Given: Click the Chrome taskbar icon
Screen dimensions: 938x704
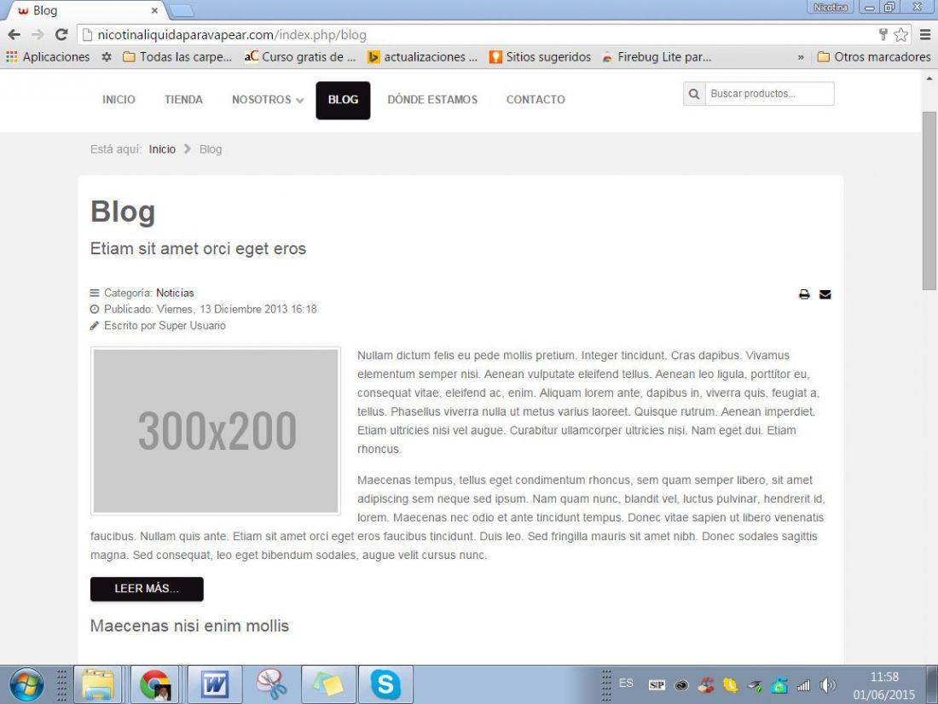Looking at the screenshot, I should [x=154, y=684].
